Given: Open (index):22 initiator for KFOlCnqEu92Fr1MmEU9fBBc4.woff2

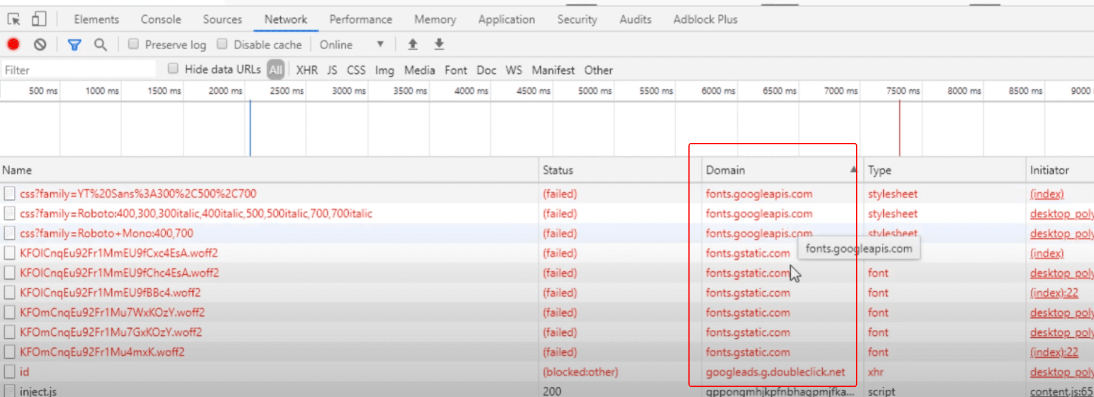Looking at the screenshot, I should 1054,292.
